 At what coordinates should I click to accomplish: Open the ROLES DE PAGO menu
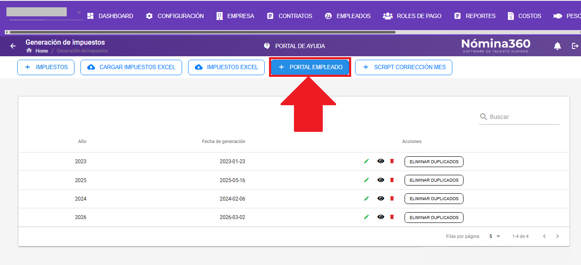point(412,16)
